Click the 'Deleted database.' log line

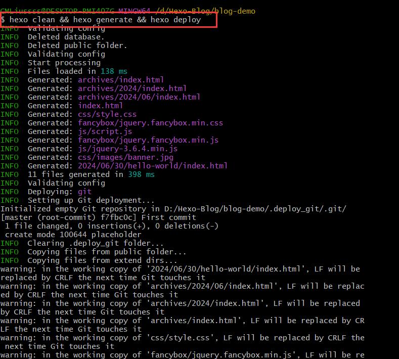click(66, 37)
